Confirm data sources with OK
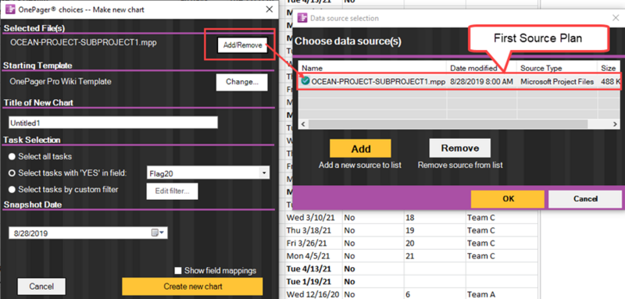Image resolution: width=625 pixels, height=299 pixels. pos(507,199)
